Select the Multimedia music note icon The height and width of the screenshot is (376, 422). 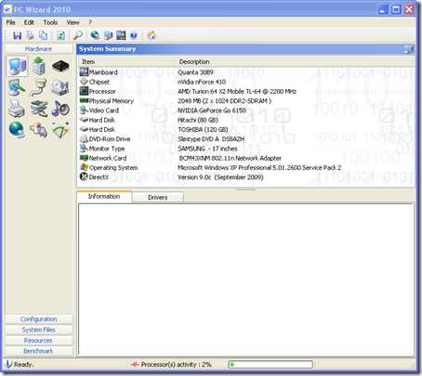point(60,109)
